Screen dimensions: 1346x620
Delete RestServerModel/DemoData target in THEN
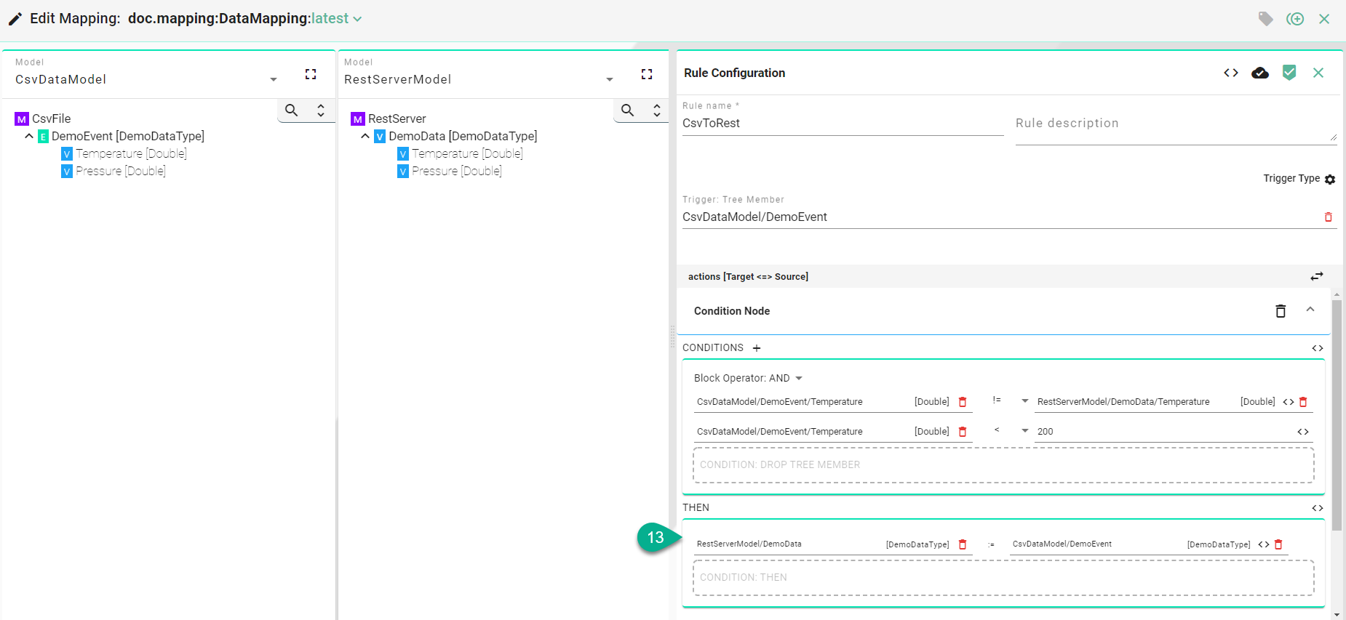tap(963, 544)
